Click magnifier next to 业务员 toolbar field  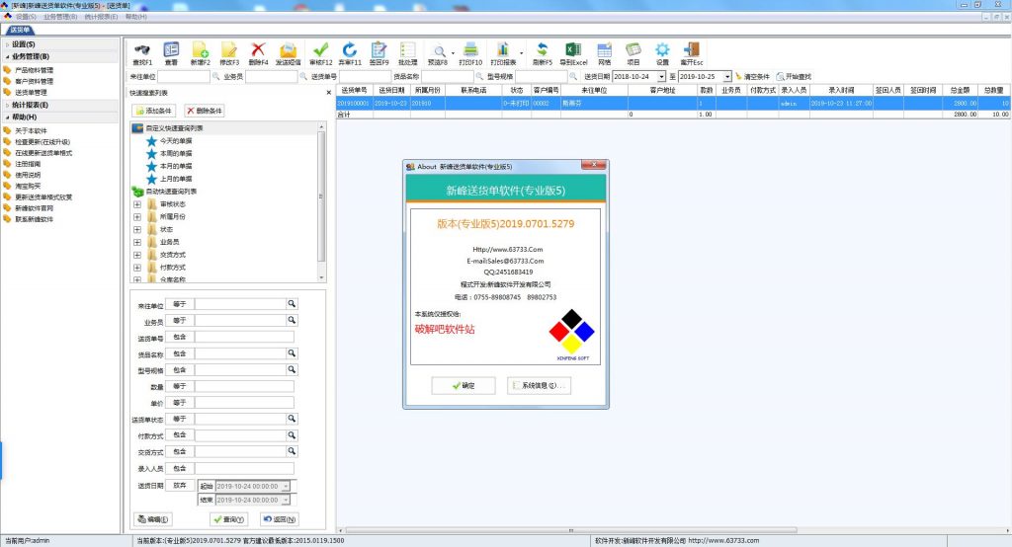303,76
